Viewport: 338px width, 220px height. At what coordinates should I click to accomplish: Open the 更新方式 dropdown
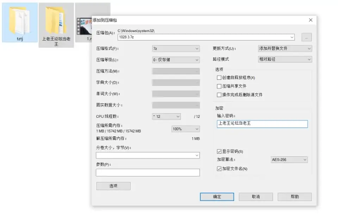[285, 49]
